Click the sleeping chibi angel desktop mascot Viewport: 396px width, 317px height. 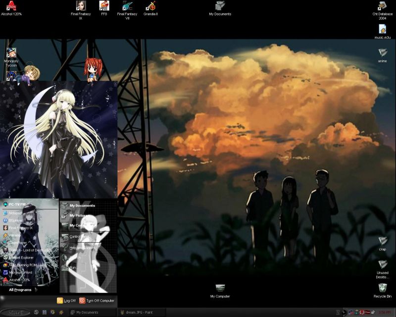pyautogui.click(x=28, y=75)
